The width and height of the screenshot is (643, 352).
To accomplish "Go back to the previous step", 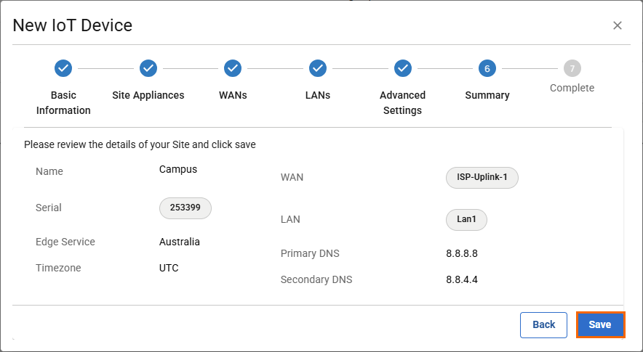I will 543,324.
